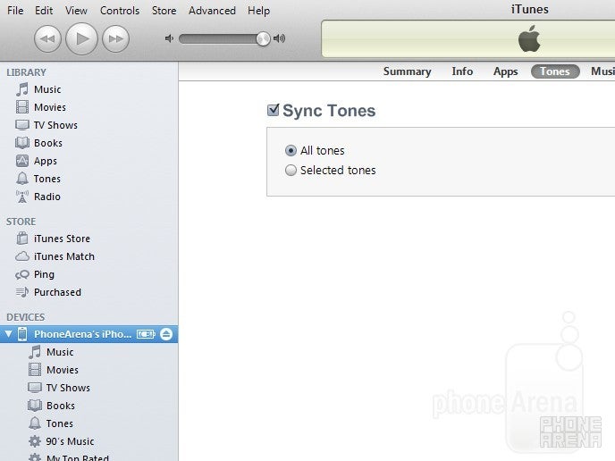This screenshot has width=615, height=461.
Task: Click the DEVICES section header
Action: pos(26,317)
